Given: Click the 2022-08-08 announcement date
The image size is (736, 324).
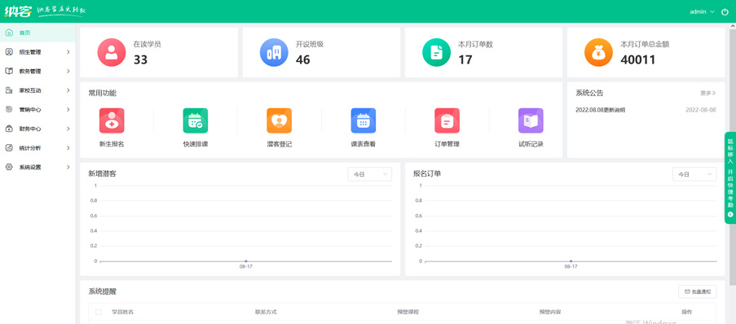Looking at the screenshot, I should tap(701, 110).
